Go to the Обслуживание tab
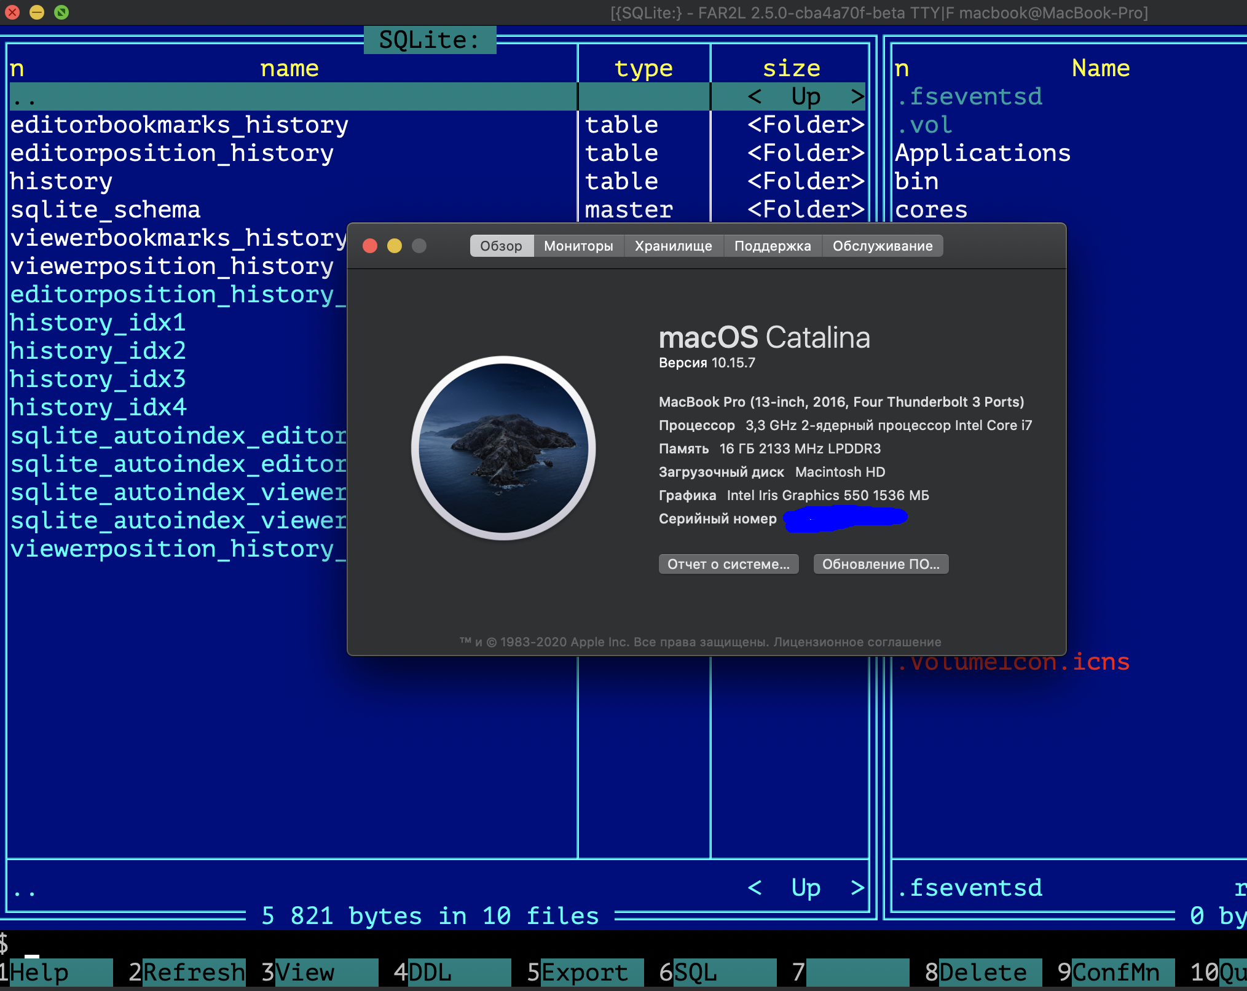Screen dimensions: 1247x991 [882, 246]
